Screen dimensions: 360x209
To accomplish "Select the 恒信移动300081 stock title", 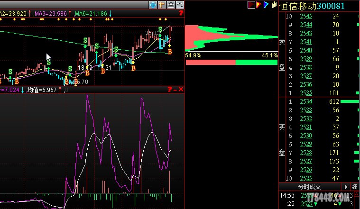I will pos(312,6).
